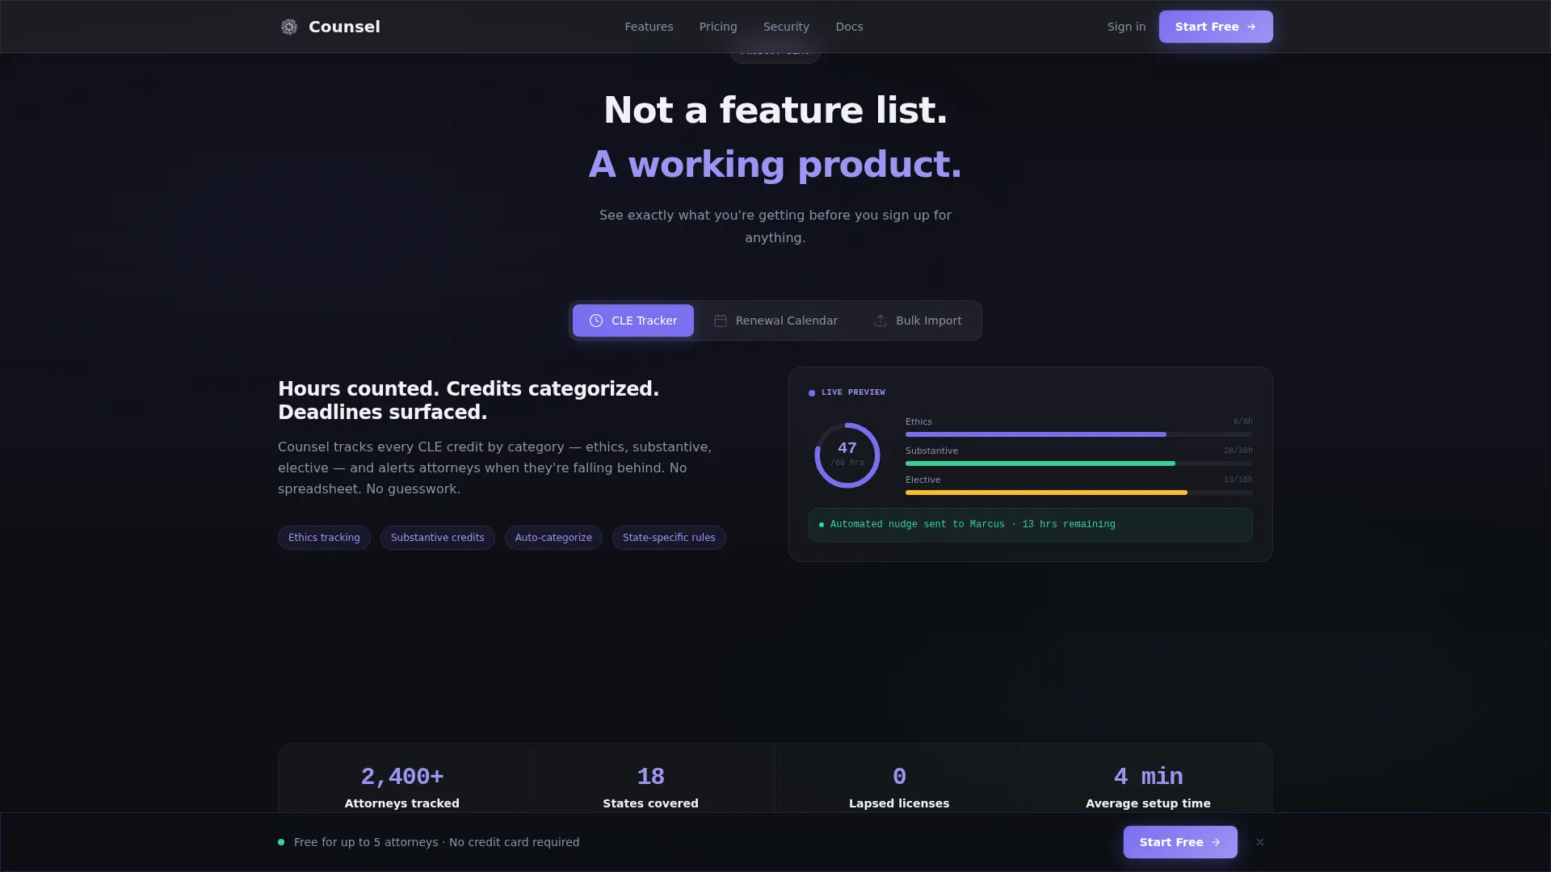Click Start Free in the header

tap(1216, 27)
